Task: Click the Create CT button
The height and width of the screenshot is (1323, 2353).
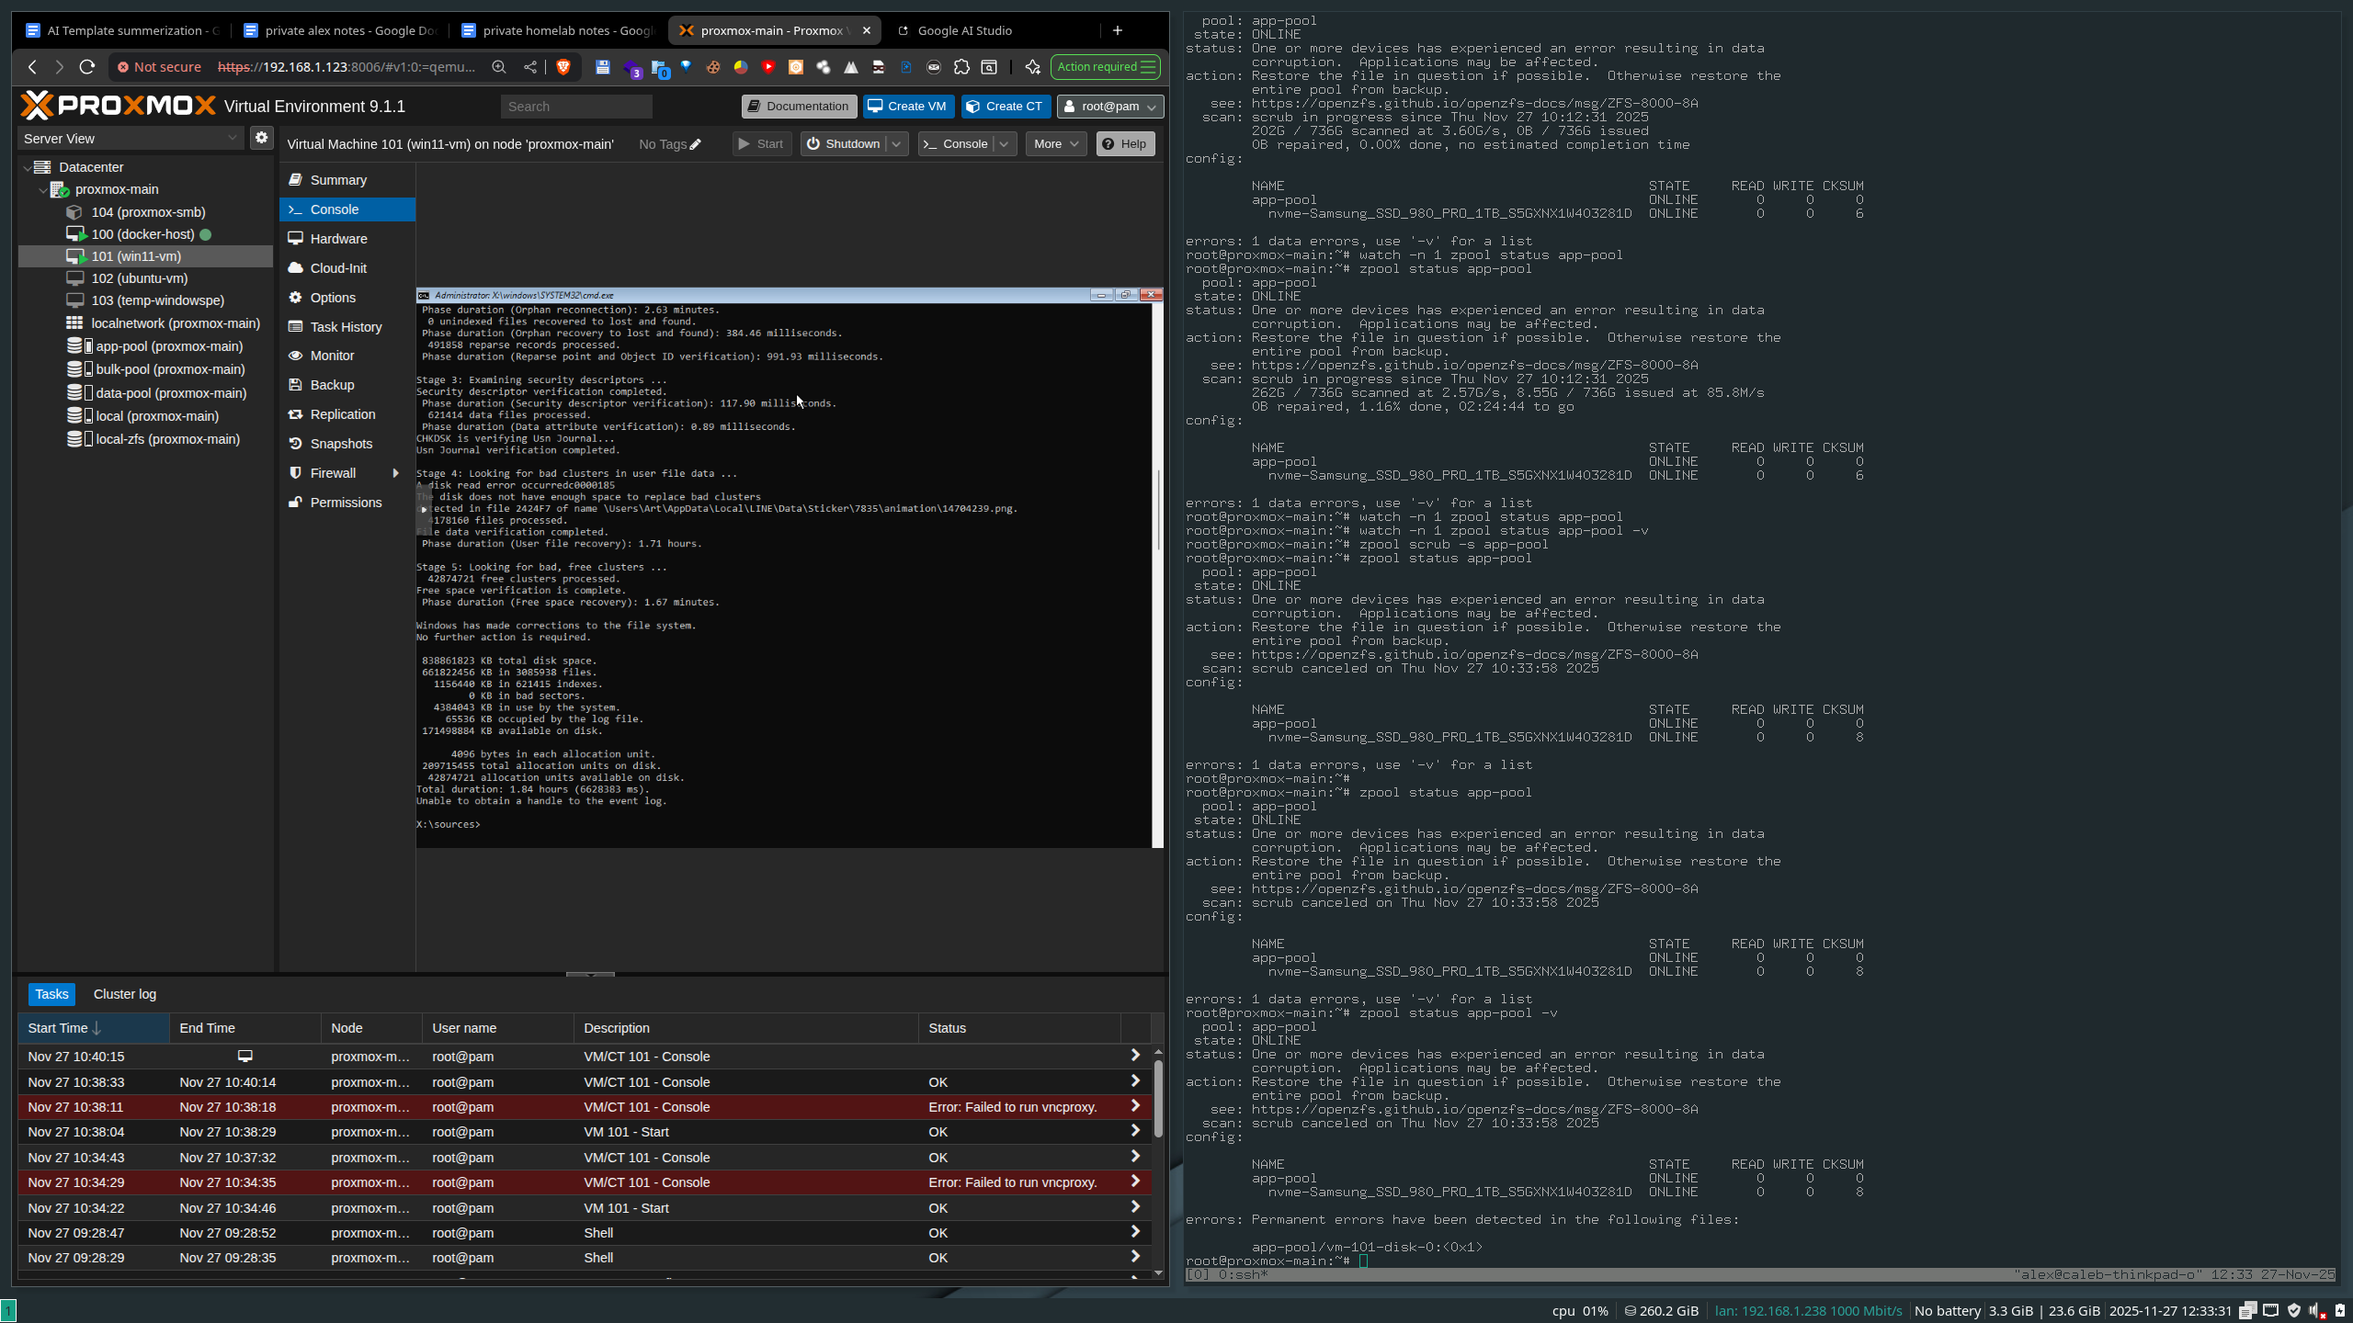Action: click(x=1006, y=107)
